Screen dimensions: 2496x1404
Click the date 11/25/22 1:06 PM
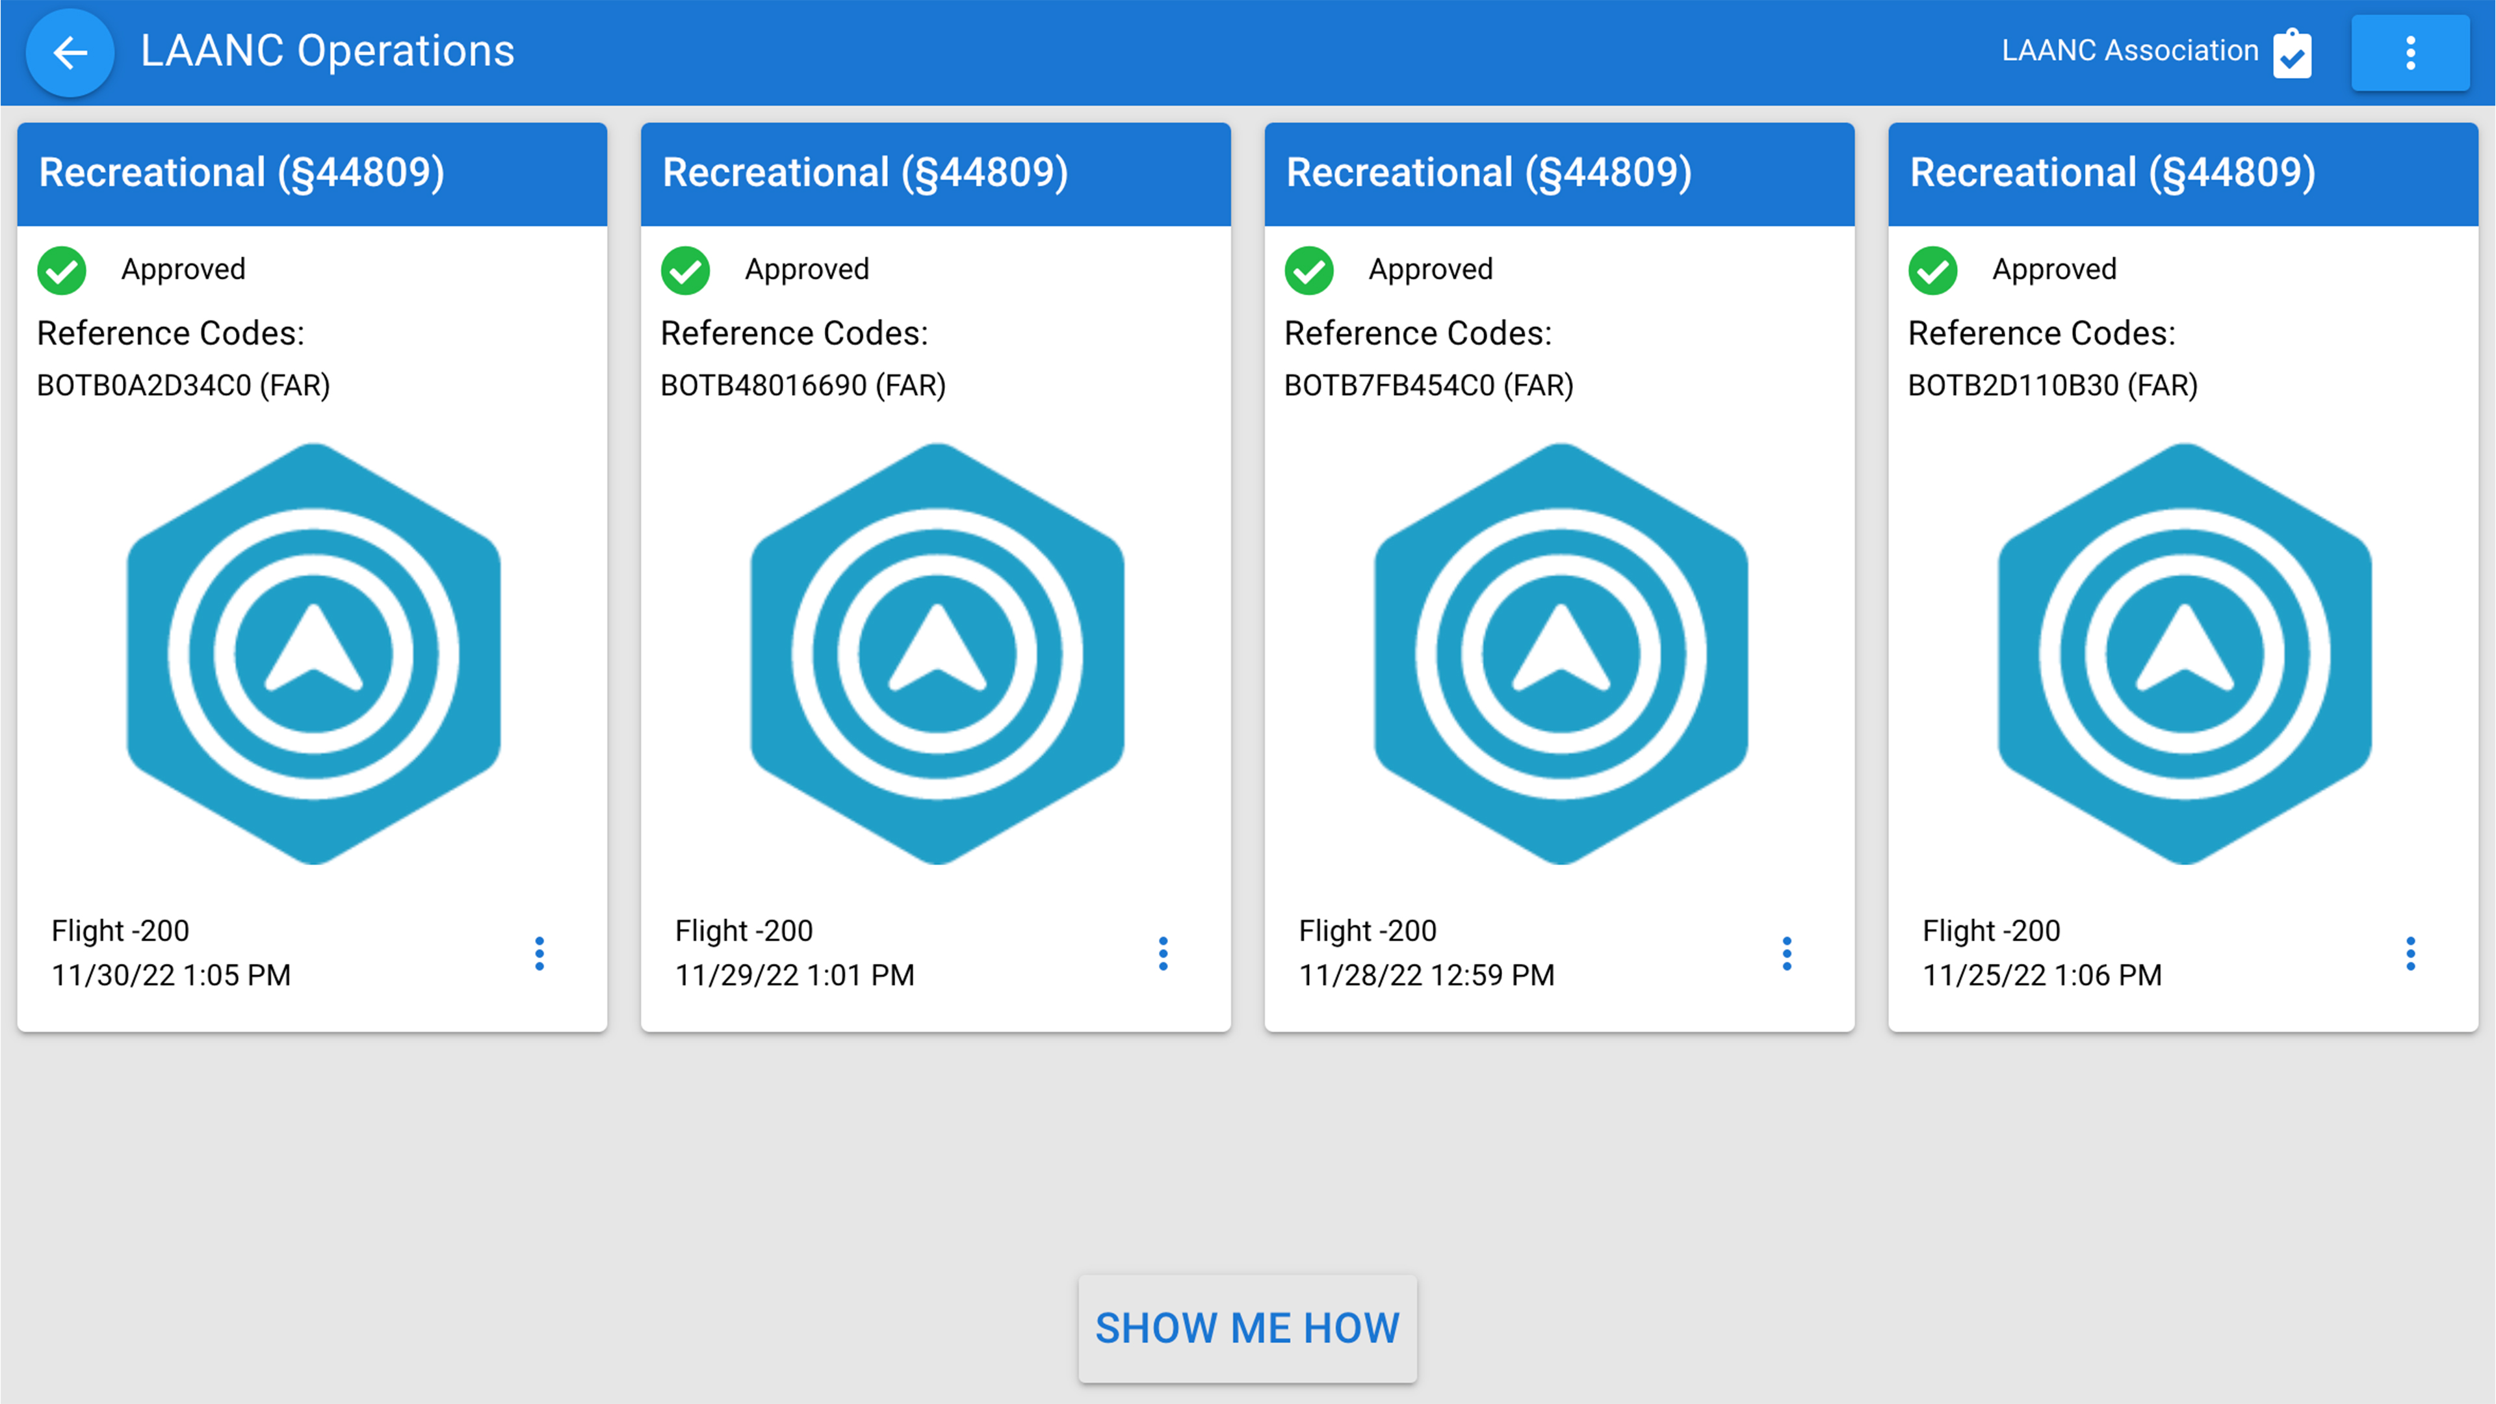click(2042, 975)
